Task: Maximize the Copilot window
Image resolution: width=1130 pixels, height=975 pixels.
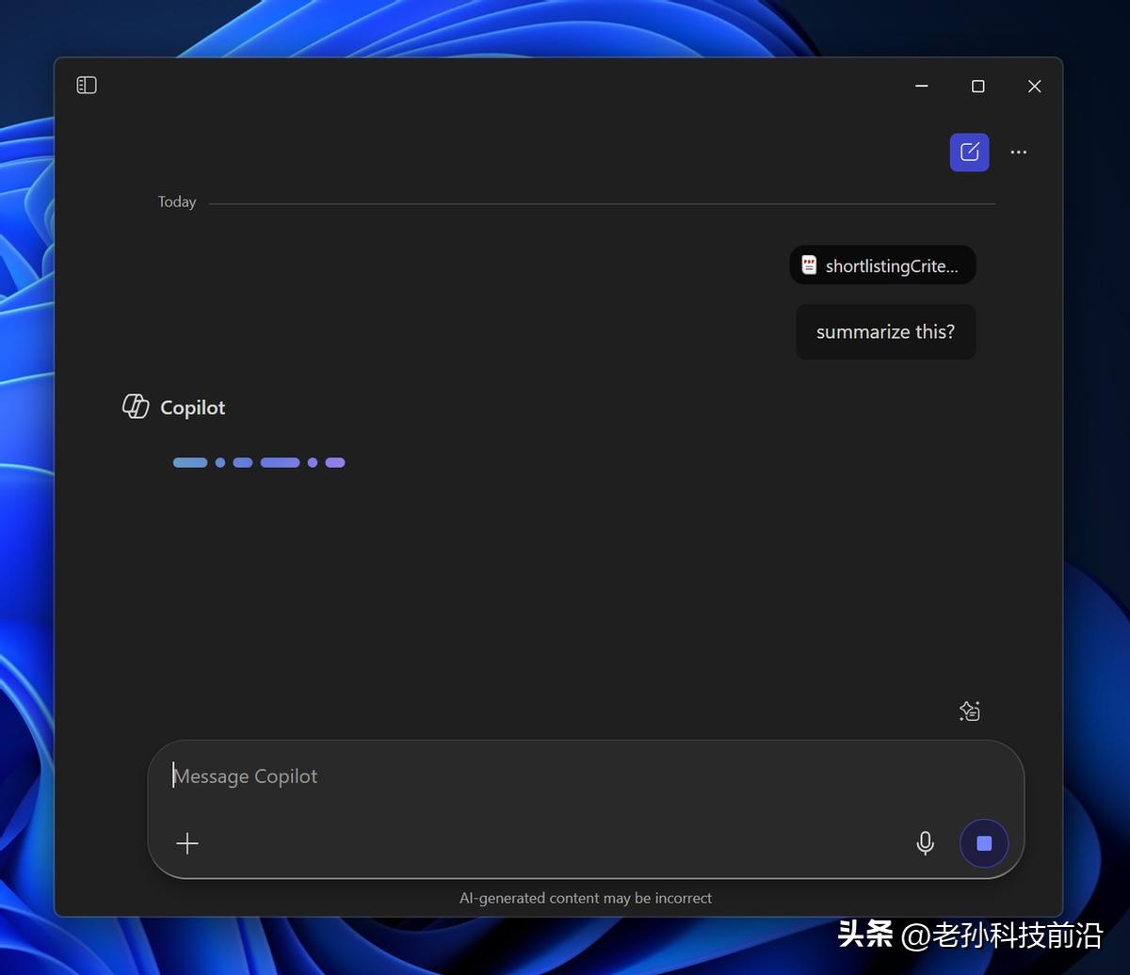Action: pyautogui.click(x=977, y=86)
